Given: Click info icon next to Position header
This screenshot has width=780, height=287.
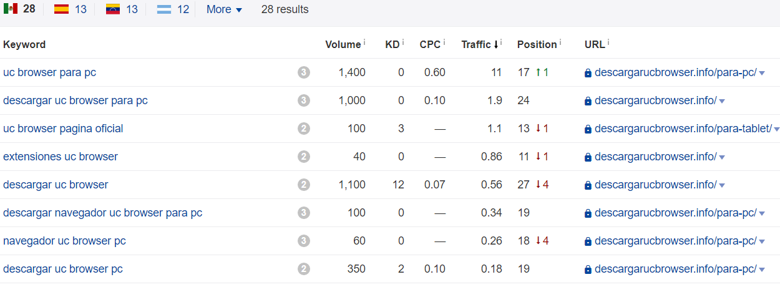Looking at the screenshot, I should (x=560, y=42).
